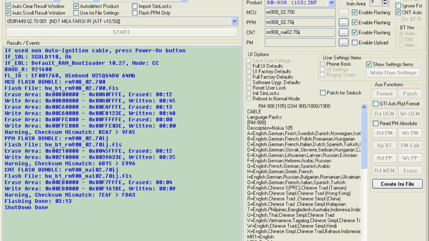
Task: Uncheck Autodetect Product
Action: (x=76, y=6)
